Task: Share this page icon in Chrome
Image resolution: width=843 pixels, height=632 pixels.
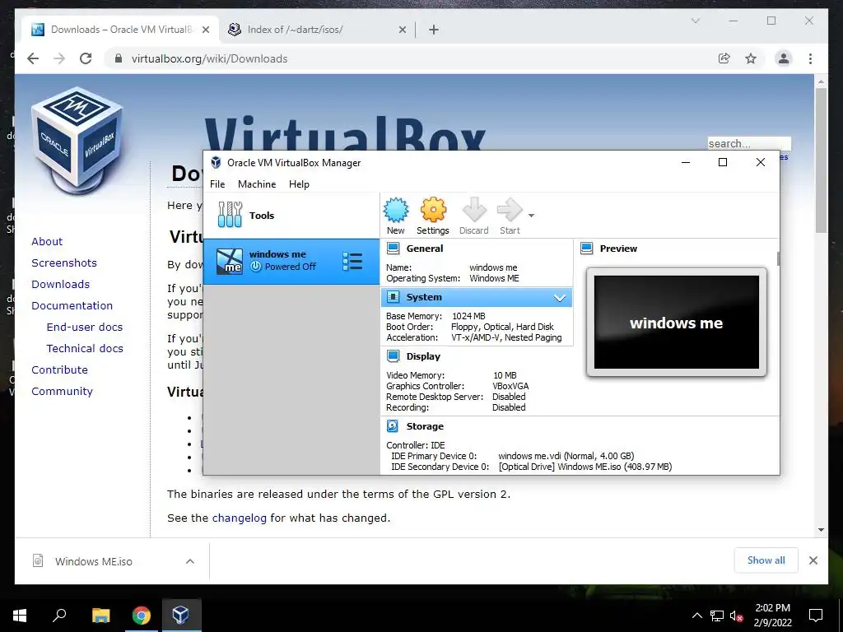Action: (x=724, y=58)
